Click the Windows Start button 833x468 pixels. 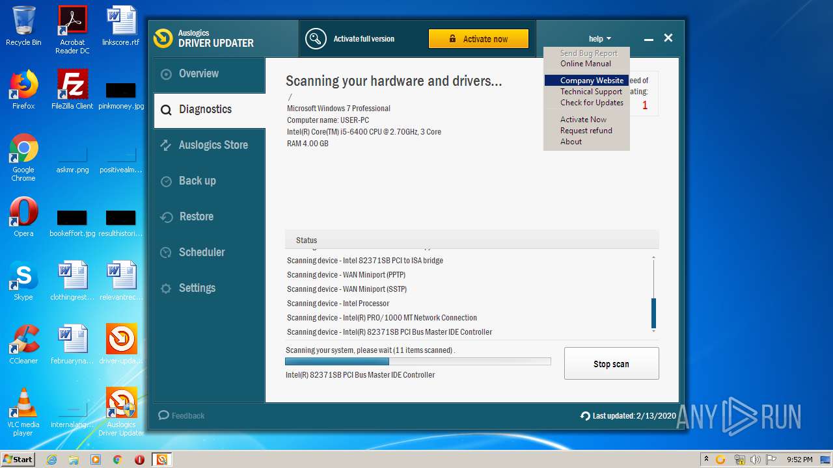(18, 460)
